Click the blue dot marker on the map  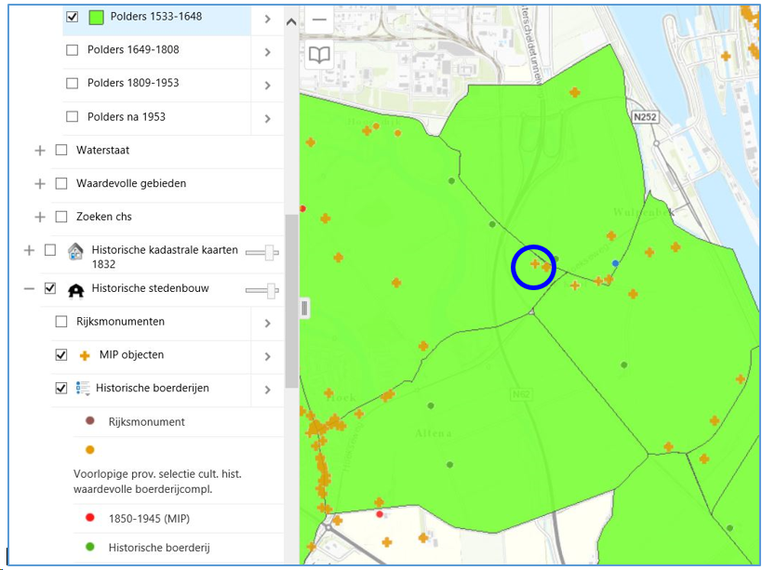(x=616, y=263)
